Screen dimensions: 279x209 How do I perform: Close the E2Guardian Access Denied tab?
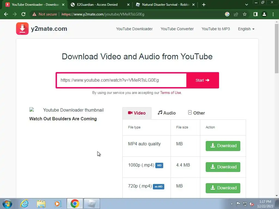click(x=128, y=5)
